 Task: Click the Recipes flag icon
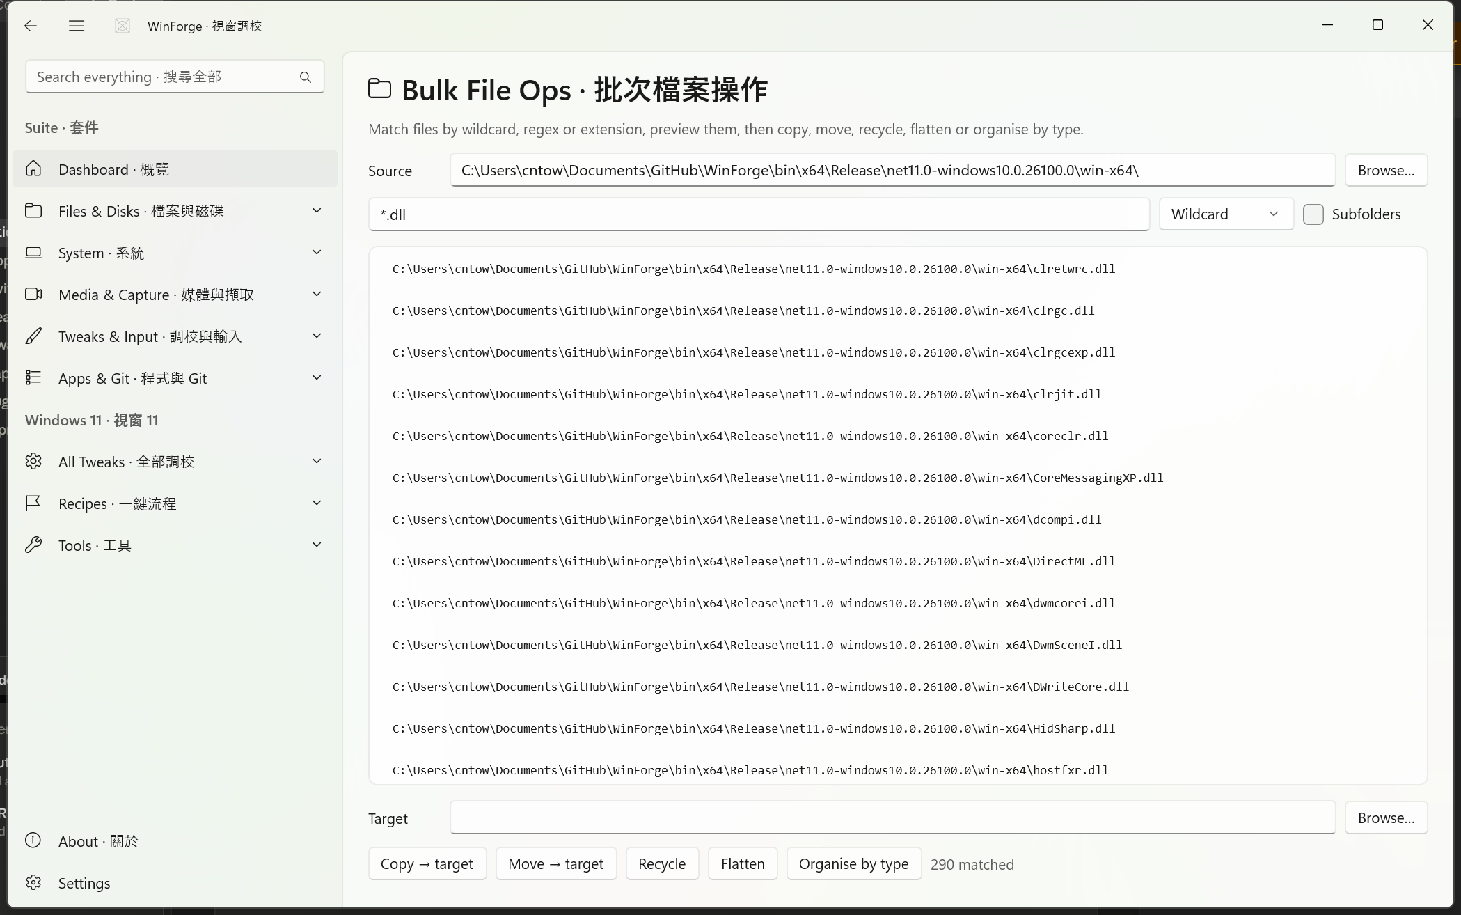[33, 503]
